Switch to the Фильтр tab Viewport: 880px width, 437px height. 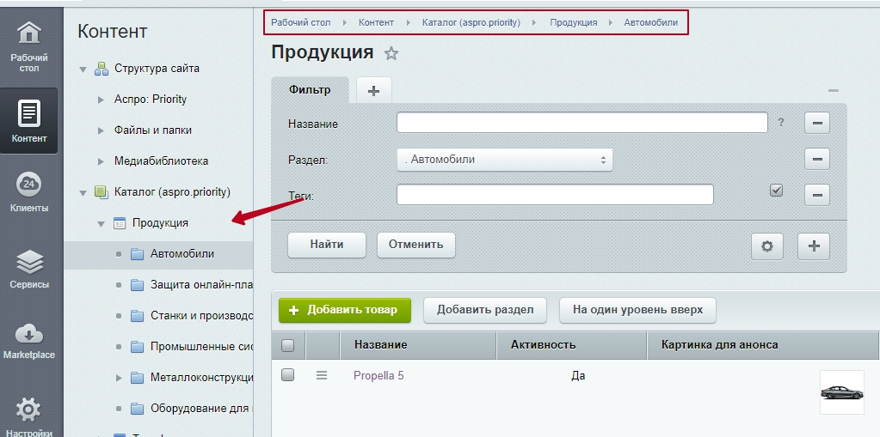(x=310, y=89)
